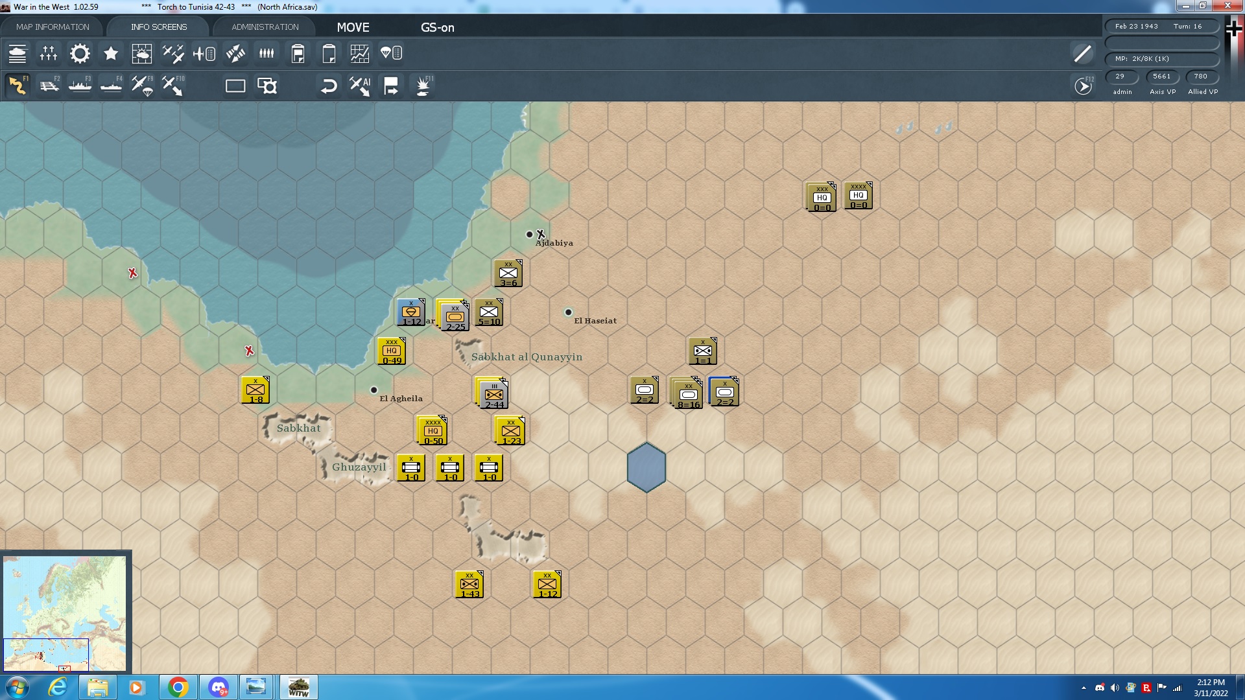Viewport: 1245px width, 700px height.
Task: Switch to Administration tab
Action: pyautogui.click(x=265, y=27)
